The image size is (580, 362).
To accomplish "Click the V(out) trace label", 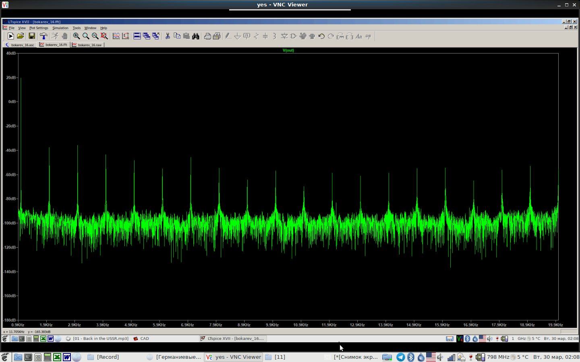I will click(288, 50).
